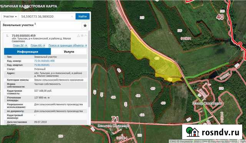246x143 pixels.
Task: Clear the search field with X icon
Action: (72, 16)
